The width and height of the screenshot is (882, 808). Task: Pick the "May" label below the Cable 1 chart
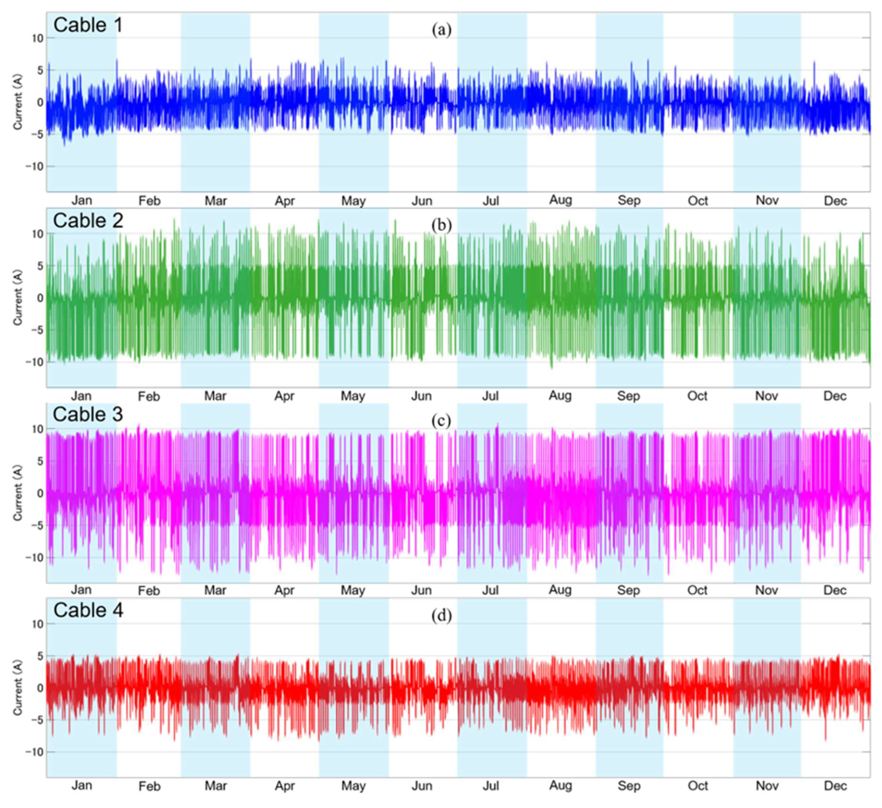(354, 201)
